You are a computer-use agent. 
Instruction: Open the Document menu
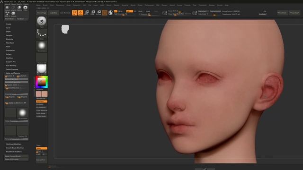(60, 5)
